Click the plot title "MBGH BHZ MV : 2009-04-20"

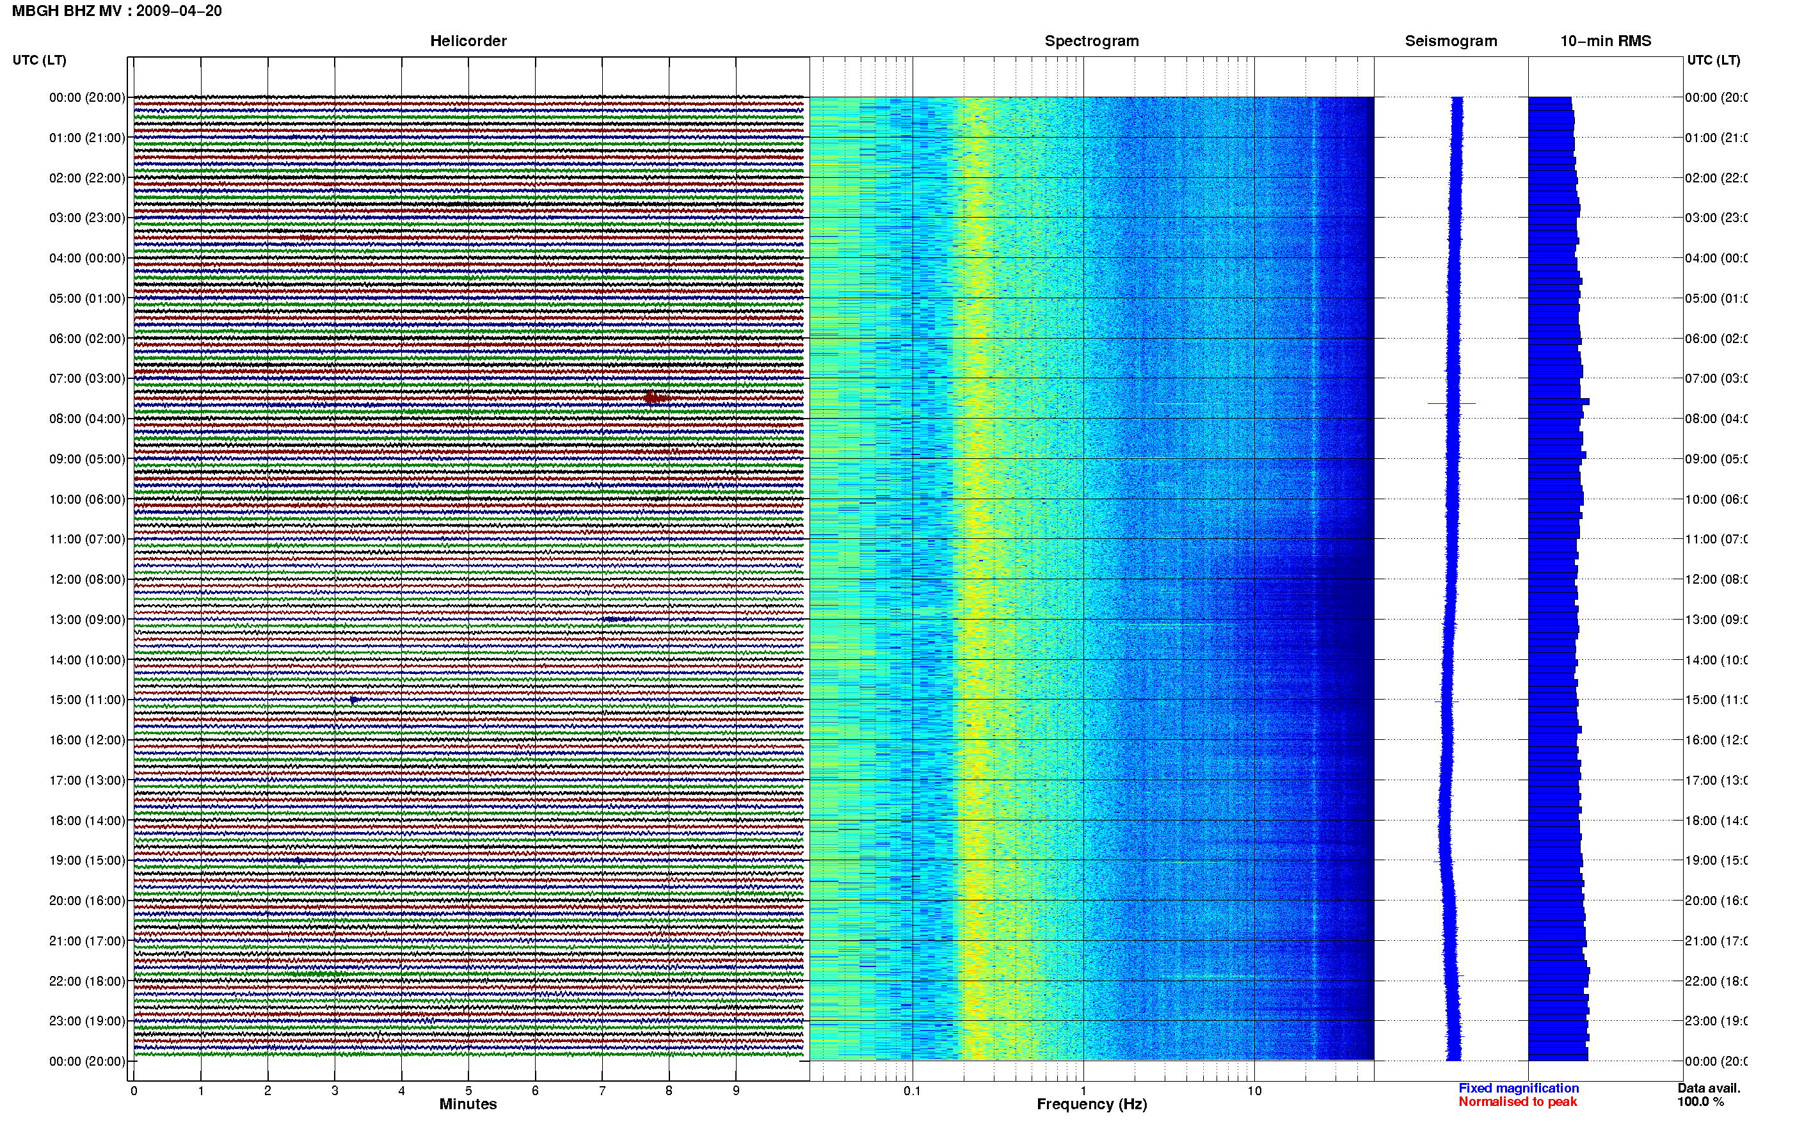116,12
